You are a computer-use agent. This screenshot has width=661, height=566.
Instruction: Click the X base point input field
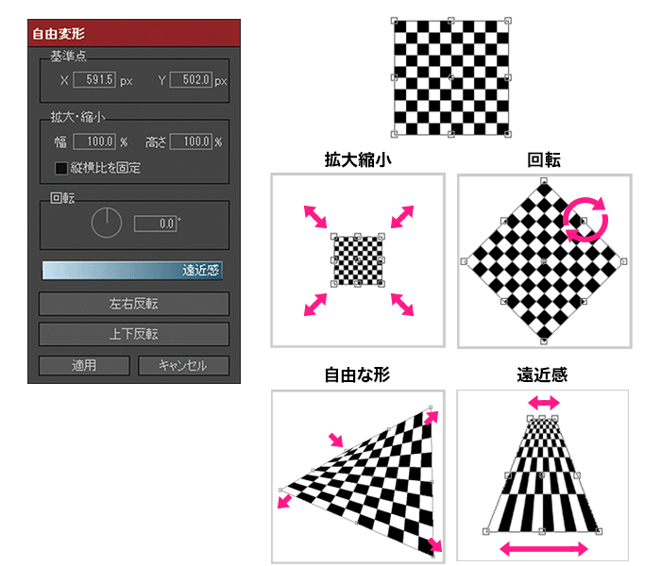(94, 81)
